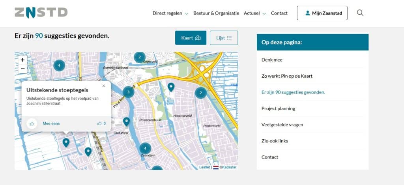Click the search magnifier icon in header
Viewport: 404px width, 185px height.
[360, 13]
